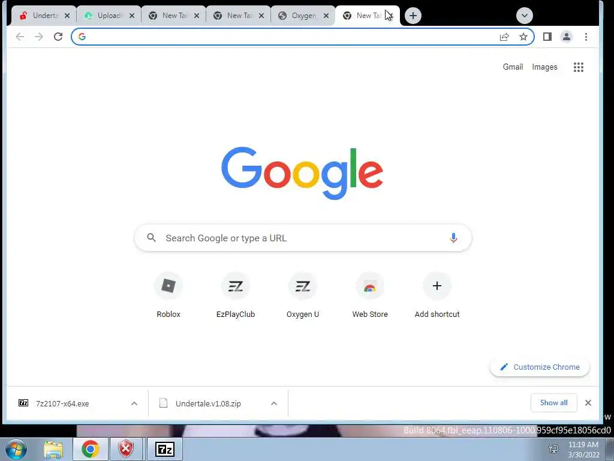614x461 pixels.
Task: Open the red shield security taskbar icon
Action: click(126, 449)
